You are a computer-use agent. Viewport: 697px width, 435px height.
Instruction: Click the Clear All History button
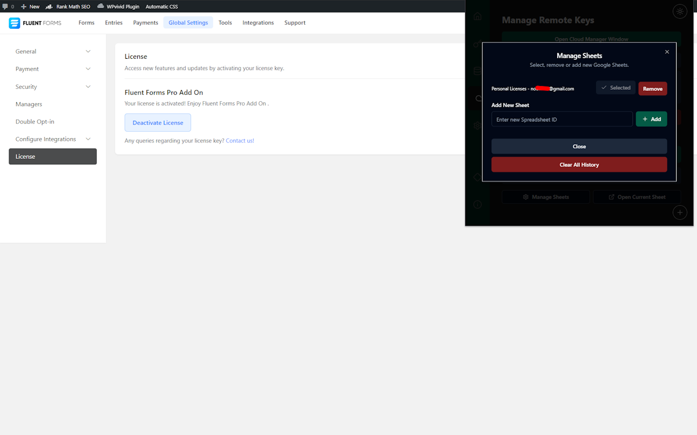tap(579, 165)
